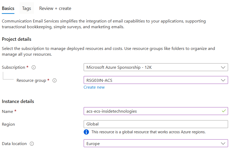Open the Review + create tab
Image resolution: width=244 pixels, height=150 pixels.
click(55, 8)
